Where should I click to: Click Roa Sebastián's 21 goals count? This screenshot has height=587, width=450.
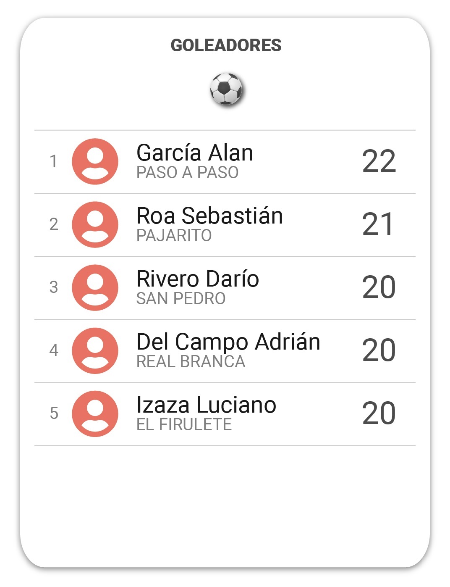[x=377, y=224]
